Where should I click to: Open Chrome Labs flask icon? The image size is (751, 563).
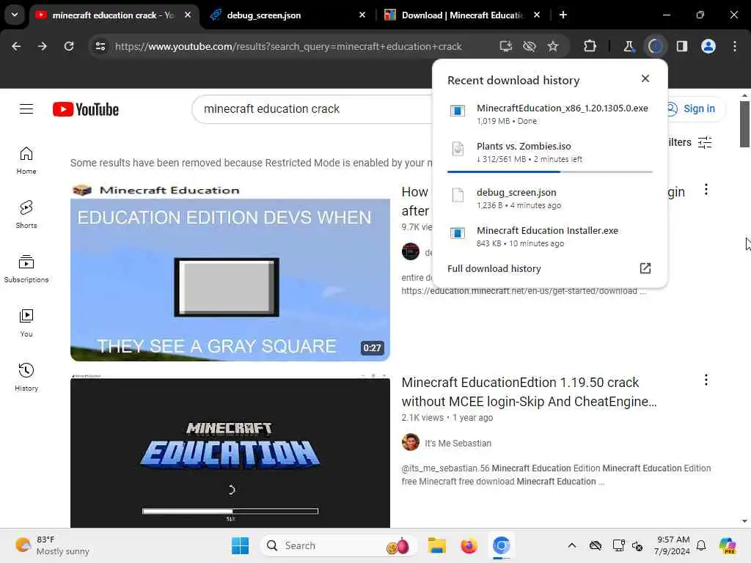629,46
